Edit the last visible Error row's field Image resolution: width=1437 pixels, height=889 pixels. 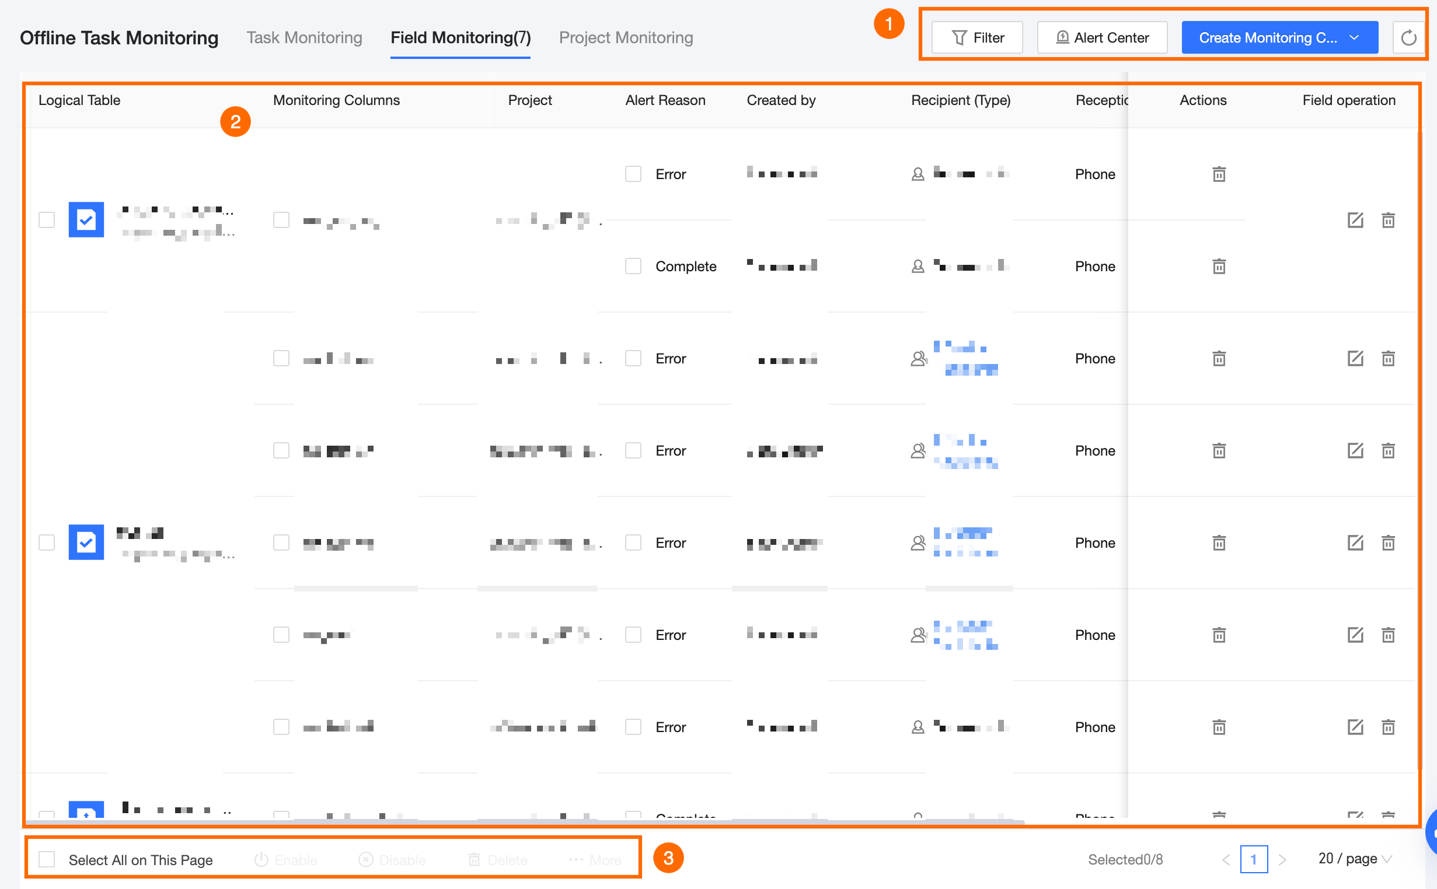[1355, 727]
